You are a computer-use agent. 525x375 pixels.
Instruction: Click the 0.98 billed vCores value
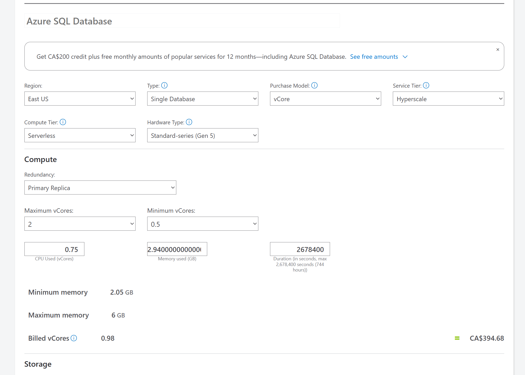(x=108, y=338)
